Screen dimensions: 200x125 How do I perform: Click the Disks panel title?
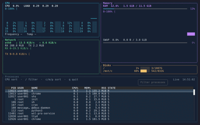coord(107,65)
